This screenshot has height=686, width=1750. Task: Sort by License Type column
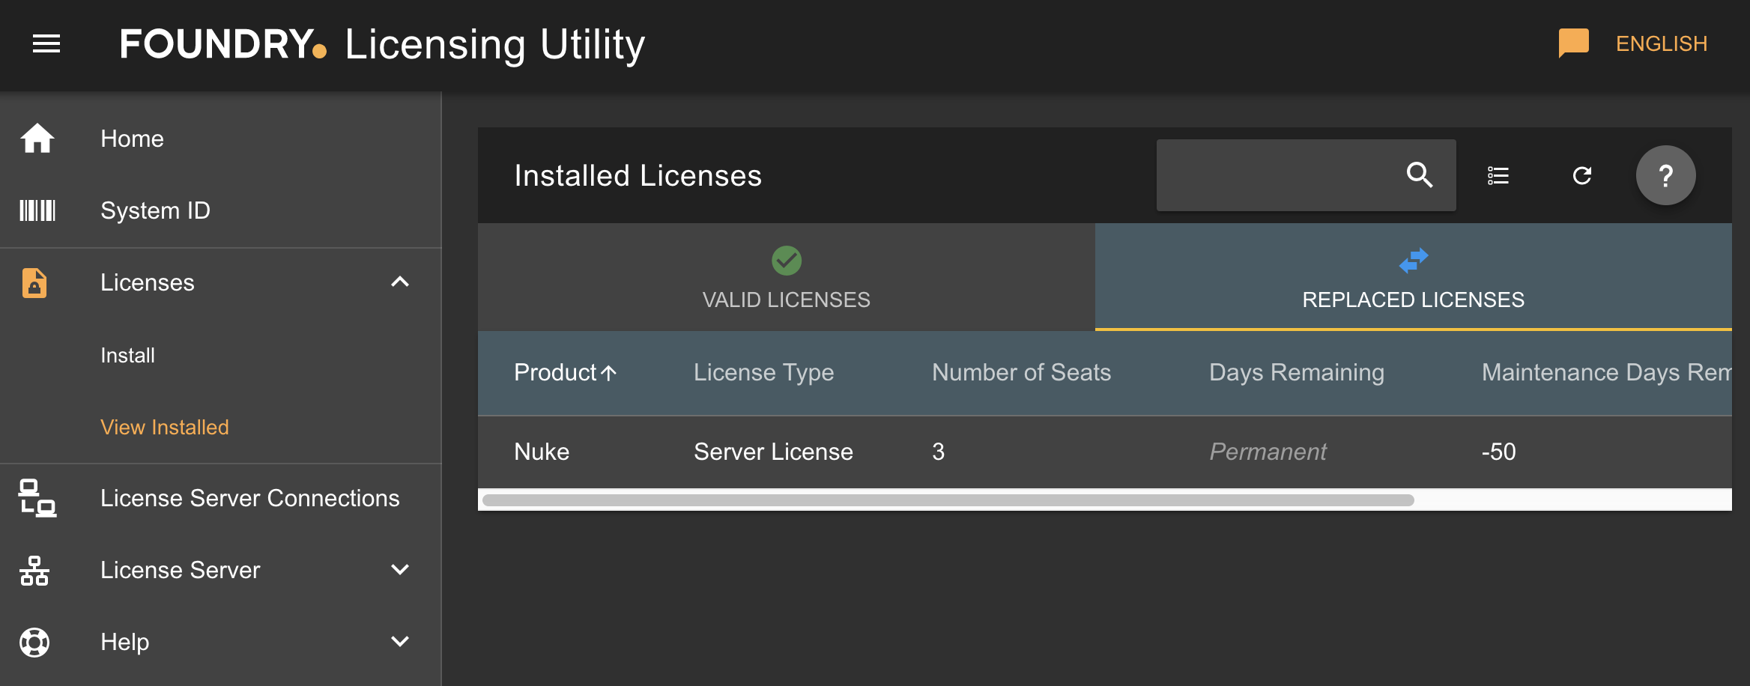[763, 372]
